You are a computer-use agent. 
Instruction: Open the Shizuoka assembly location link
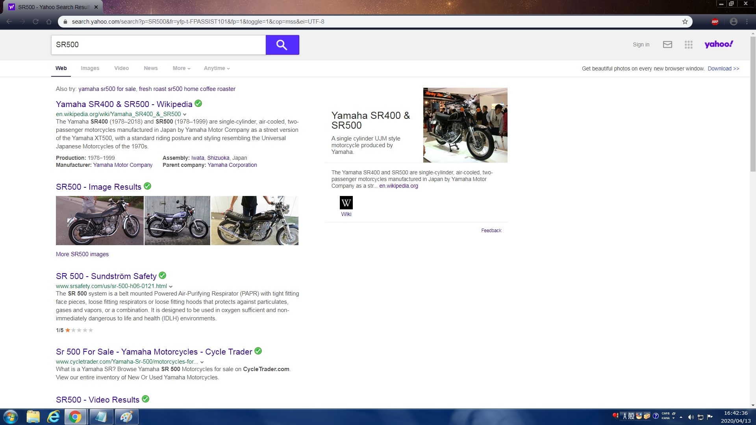click(218, 158)
